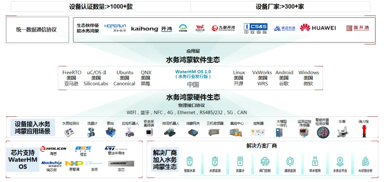Screen dimensions: 384x182
Task: Click the HOPERUN 润和软件 logo
Action: pyautogui.click(x=115, y=28)
